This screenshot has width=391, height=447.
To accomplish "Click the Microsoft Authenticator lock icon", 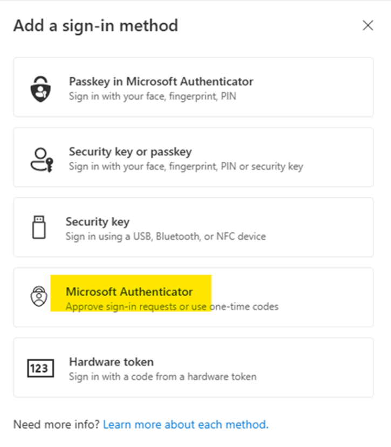I will (x=39, y=297).
